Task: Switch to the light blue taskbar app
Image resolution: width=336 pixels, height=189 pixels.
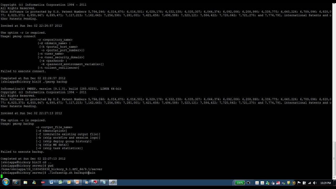Action: (104, 182)
